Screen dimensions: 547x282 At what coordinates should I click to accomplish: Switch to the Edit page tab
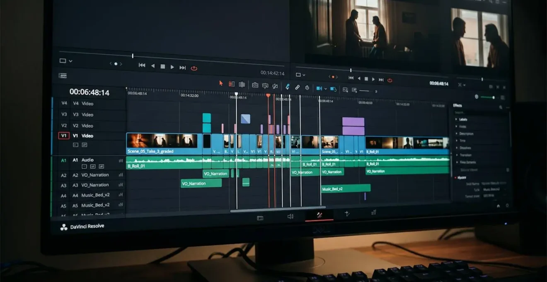point(319,215)
